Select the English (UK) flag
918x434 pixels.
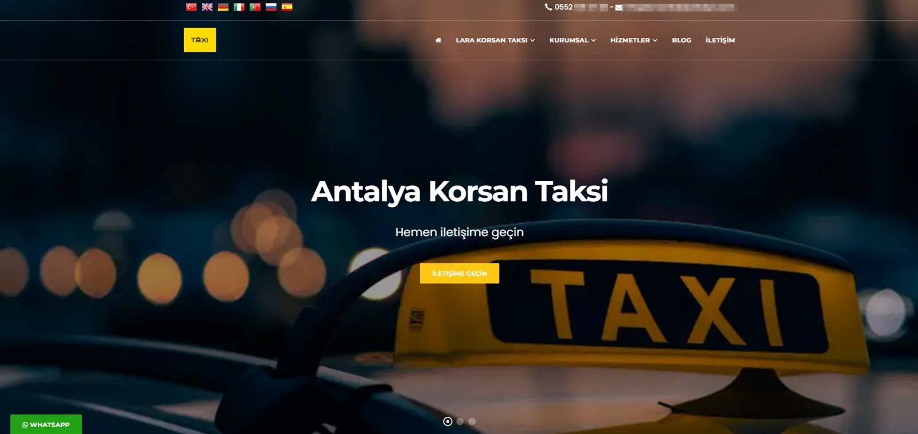(x=207, y=7)
